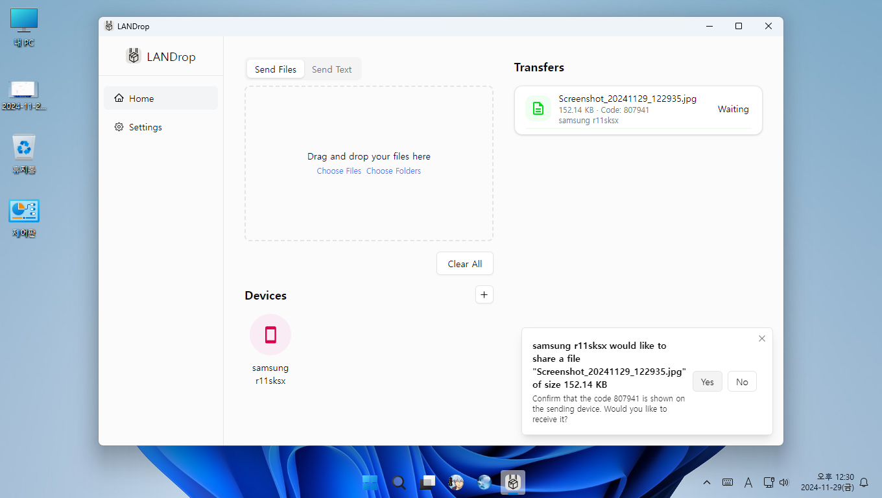Screen dimensions: 882x498
Task: Click the anime character taskbar icon
Action: point(456,482)
